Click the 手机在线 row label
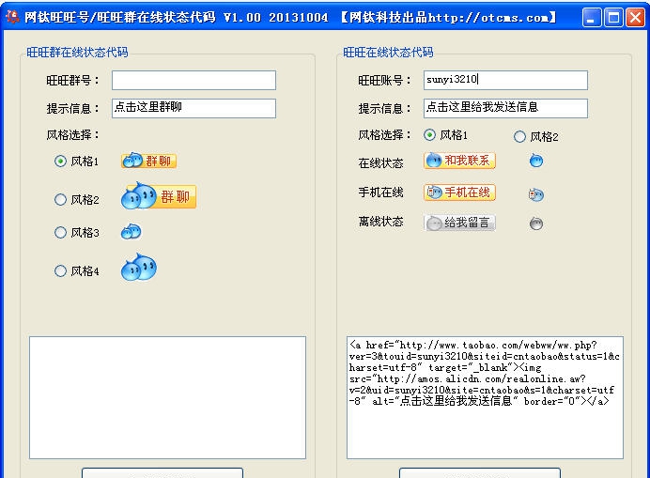This screenshot has height=478, width=650. [380, 192]
